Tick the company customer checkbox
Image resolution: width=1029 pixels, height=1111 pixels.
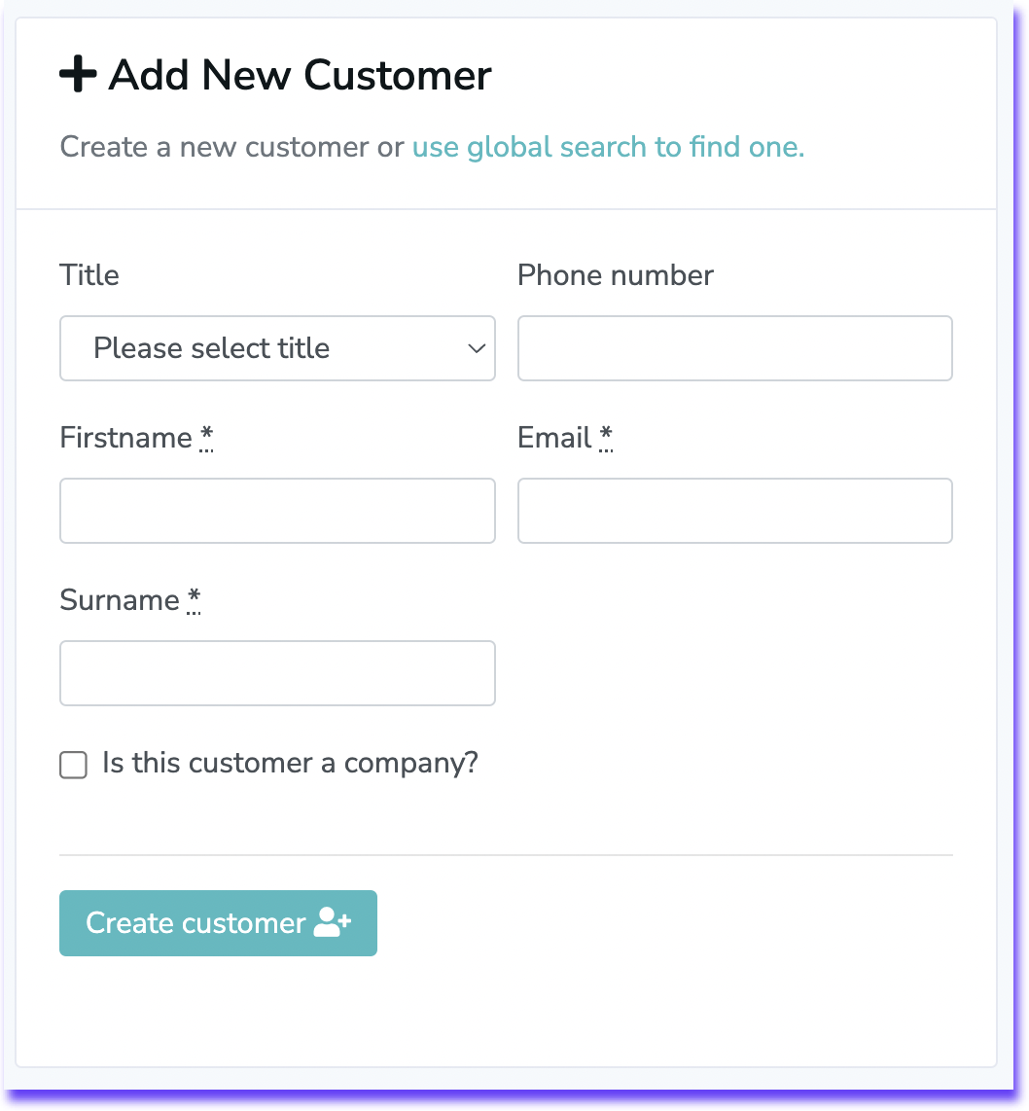[x=74, y=765]
